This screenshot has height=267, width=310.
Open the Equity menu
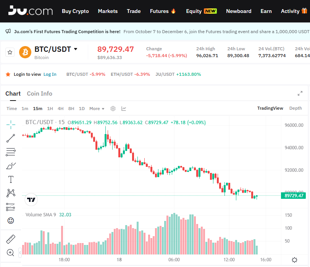[194, 11]
